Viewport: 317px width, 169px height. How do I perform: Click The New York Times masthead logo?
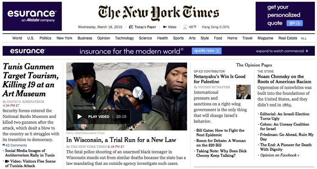(158, 13)
